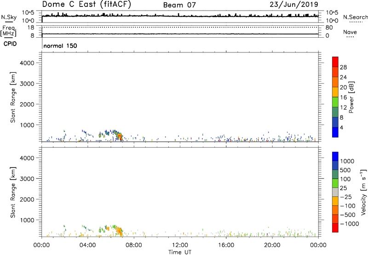Click the 'Slant Range [km]' label of velocity panel
This screenshot has height=255, width=368.
(13, 192)
